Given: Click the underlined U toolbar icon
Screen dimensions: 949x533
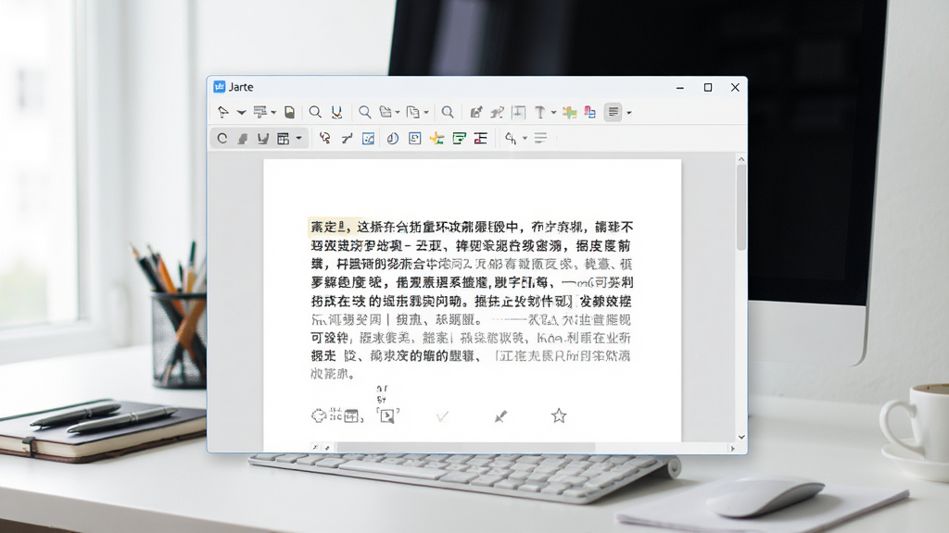Looking at the screenshot, I should pyautogui.click(x=336, y=112).
